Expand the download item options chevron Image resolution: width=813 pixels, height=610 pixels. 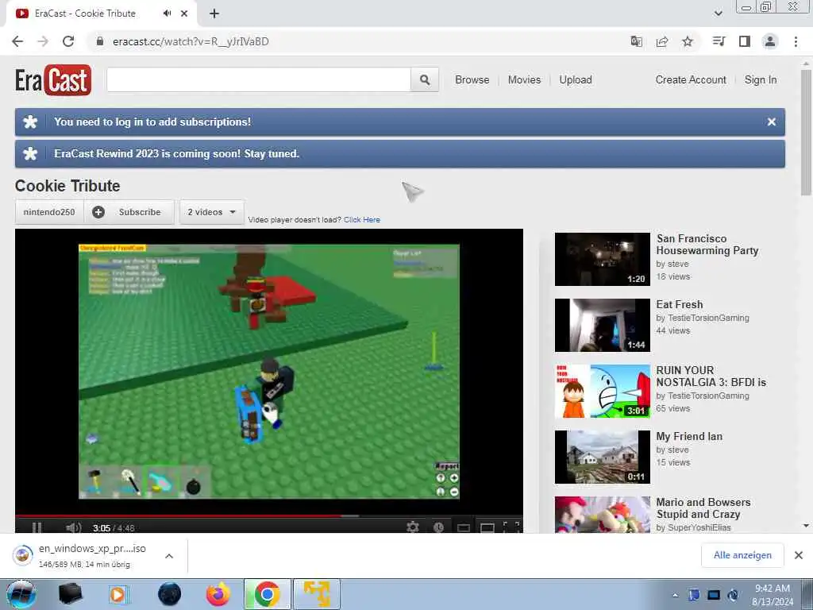tap(169, 555)
